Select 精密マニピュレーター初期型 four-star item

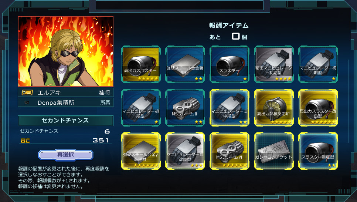(x=274, y=64)
